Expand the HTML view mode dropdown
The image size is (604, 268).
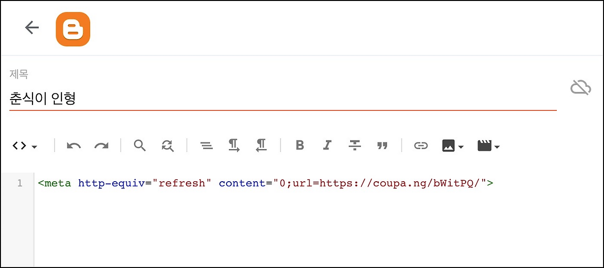[x=25, y=146]
